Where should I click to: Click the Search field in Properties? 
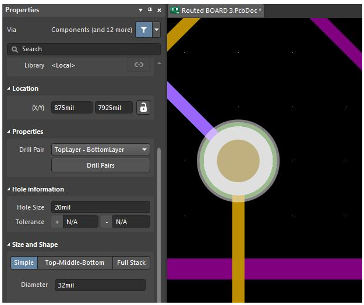click(83, 49)
